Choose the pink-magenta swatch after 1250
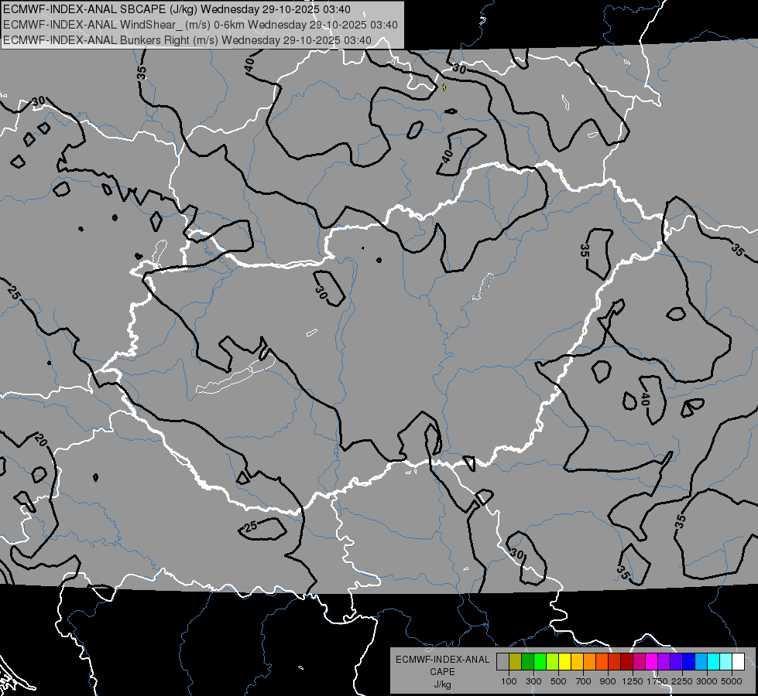This screenshot has width=758, height=696. point(639,661)
